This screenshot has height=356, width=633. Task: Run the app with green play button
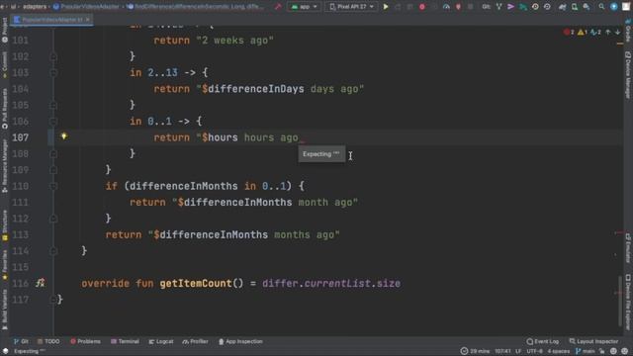386,7
